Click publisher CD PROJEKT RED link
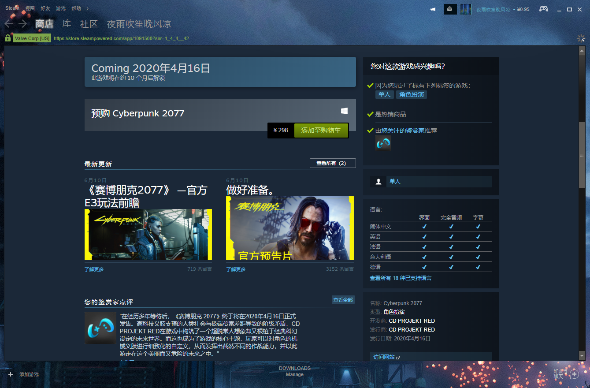Image resolution: width=590 pixels, height=388 pixels. [412, 330]
